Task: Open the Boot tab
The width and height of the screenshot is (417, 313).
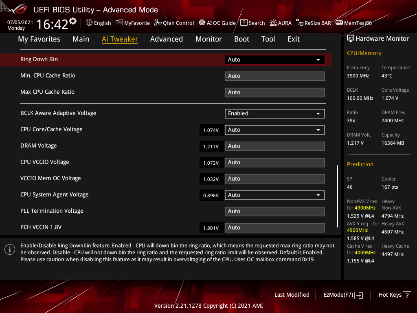Action: coord(241,39)
